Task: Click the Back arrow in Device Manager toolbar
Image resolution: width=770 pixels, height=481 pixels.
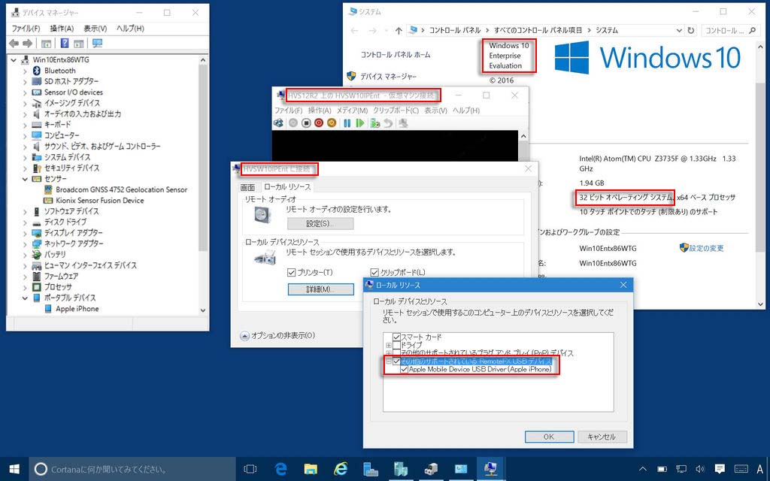Action: [x=14, y=44]
